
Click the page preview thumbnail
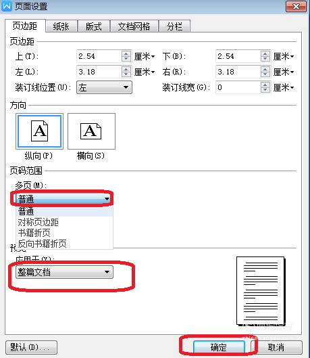[x=261, y=291]
